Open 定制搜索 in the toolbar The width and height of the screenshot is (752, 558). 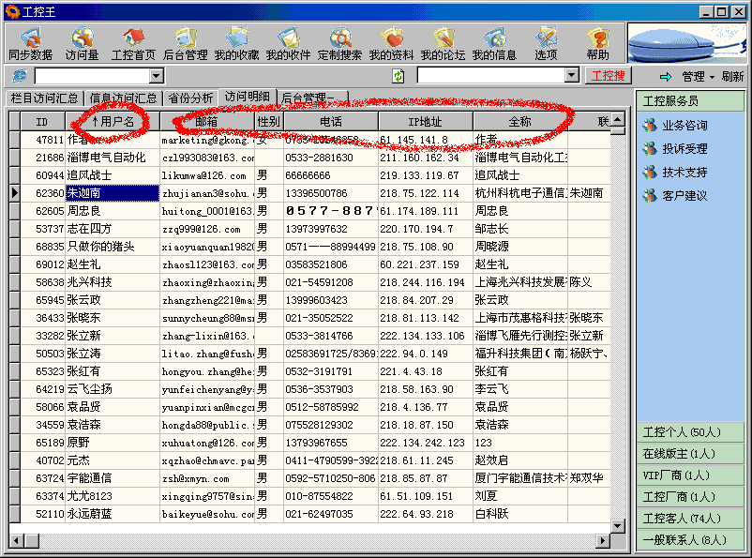(339, 43)
